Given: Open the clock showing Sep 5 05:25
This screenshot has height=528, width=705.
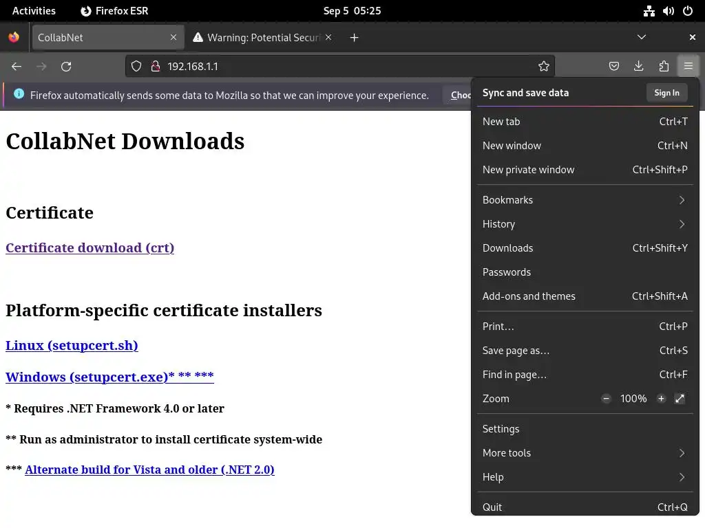Looking at the screenshot, I should (x=352, y=11).
